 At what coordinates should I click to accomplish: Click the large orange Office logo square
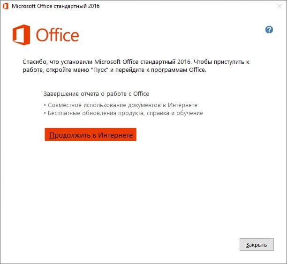[21, 35]
